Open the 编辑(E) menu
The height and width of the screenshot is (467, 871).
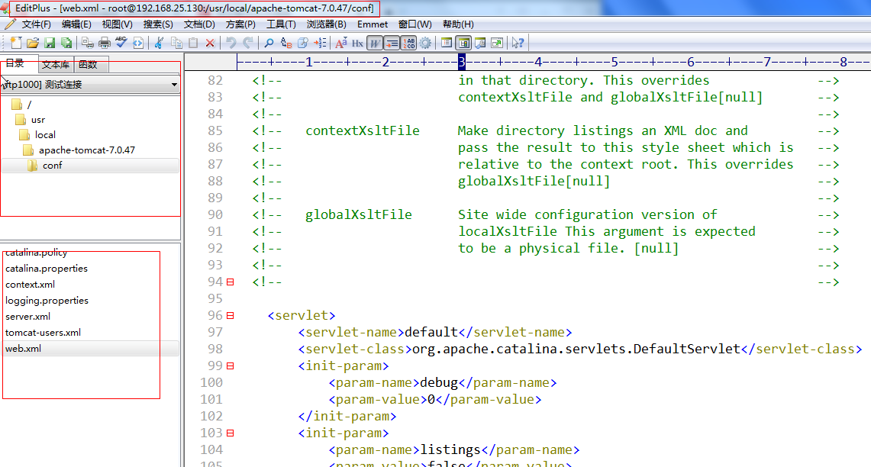coord(76,24)
